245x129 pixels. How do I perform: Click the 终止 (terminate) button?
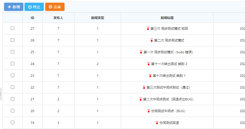[34, 7]
